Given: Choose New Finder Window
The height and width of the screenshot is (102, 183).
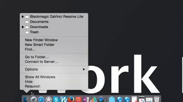Looking at the screenshot, I should click(54, 40).
